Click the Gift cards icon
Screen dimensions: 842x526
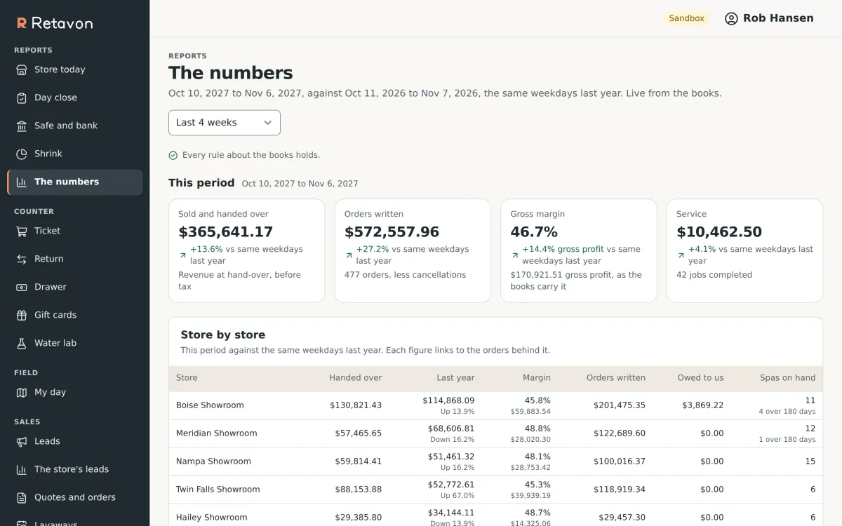pyautogui.click(x=22, y=315)
